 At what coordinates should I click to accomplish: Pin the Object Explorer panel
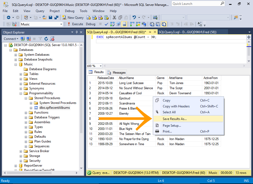click(x=77, y=32)
